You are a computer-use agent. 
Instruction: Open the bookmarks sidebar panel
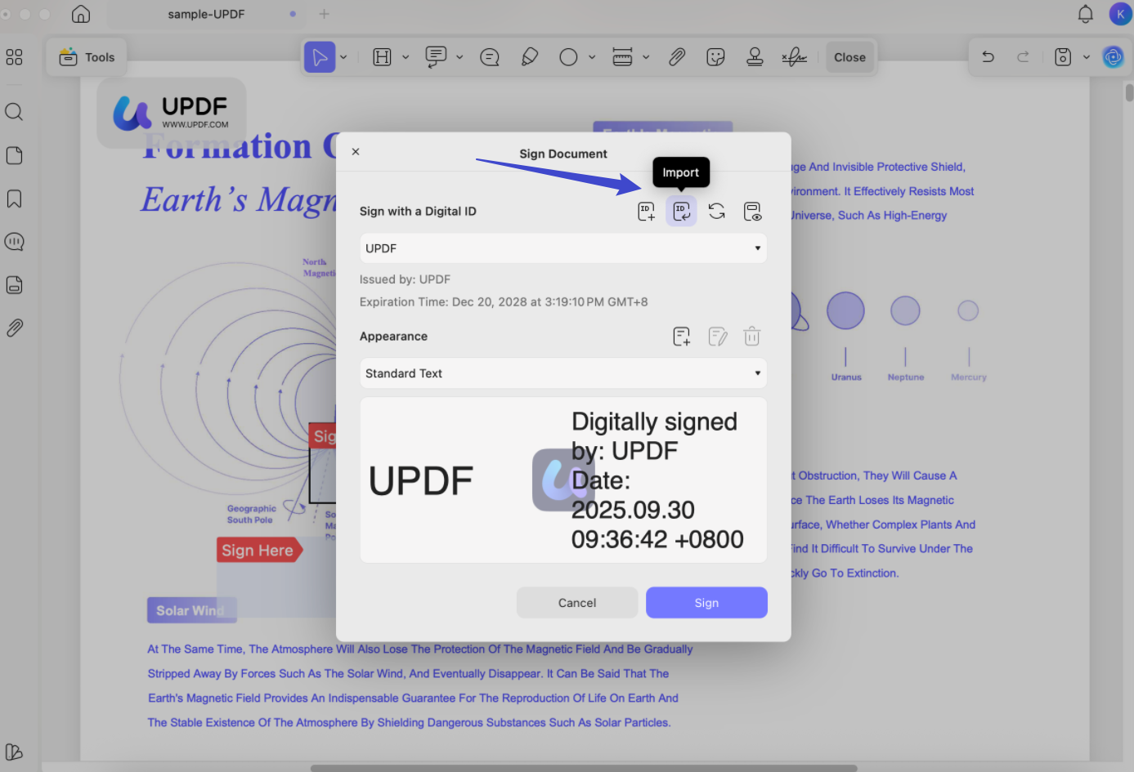click(x=14, y=199)
